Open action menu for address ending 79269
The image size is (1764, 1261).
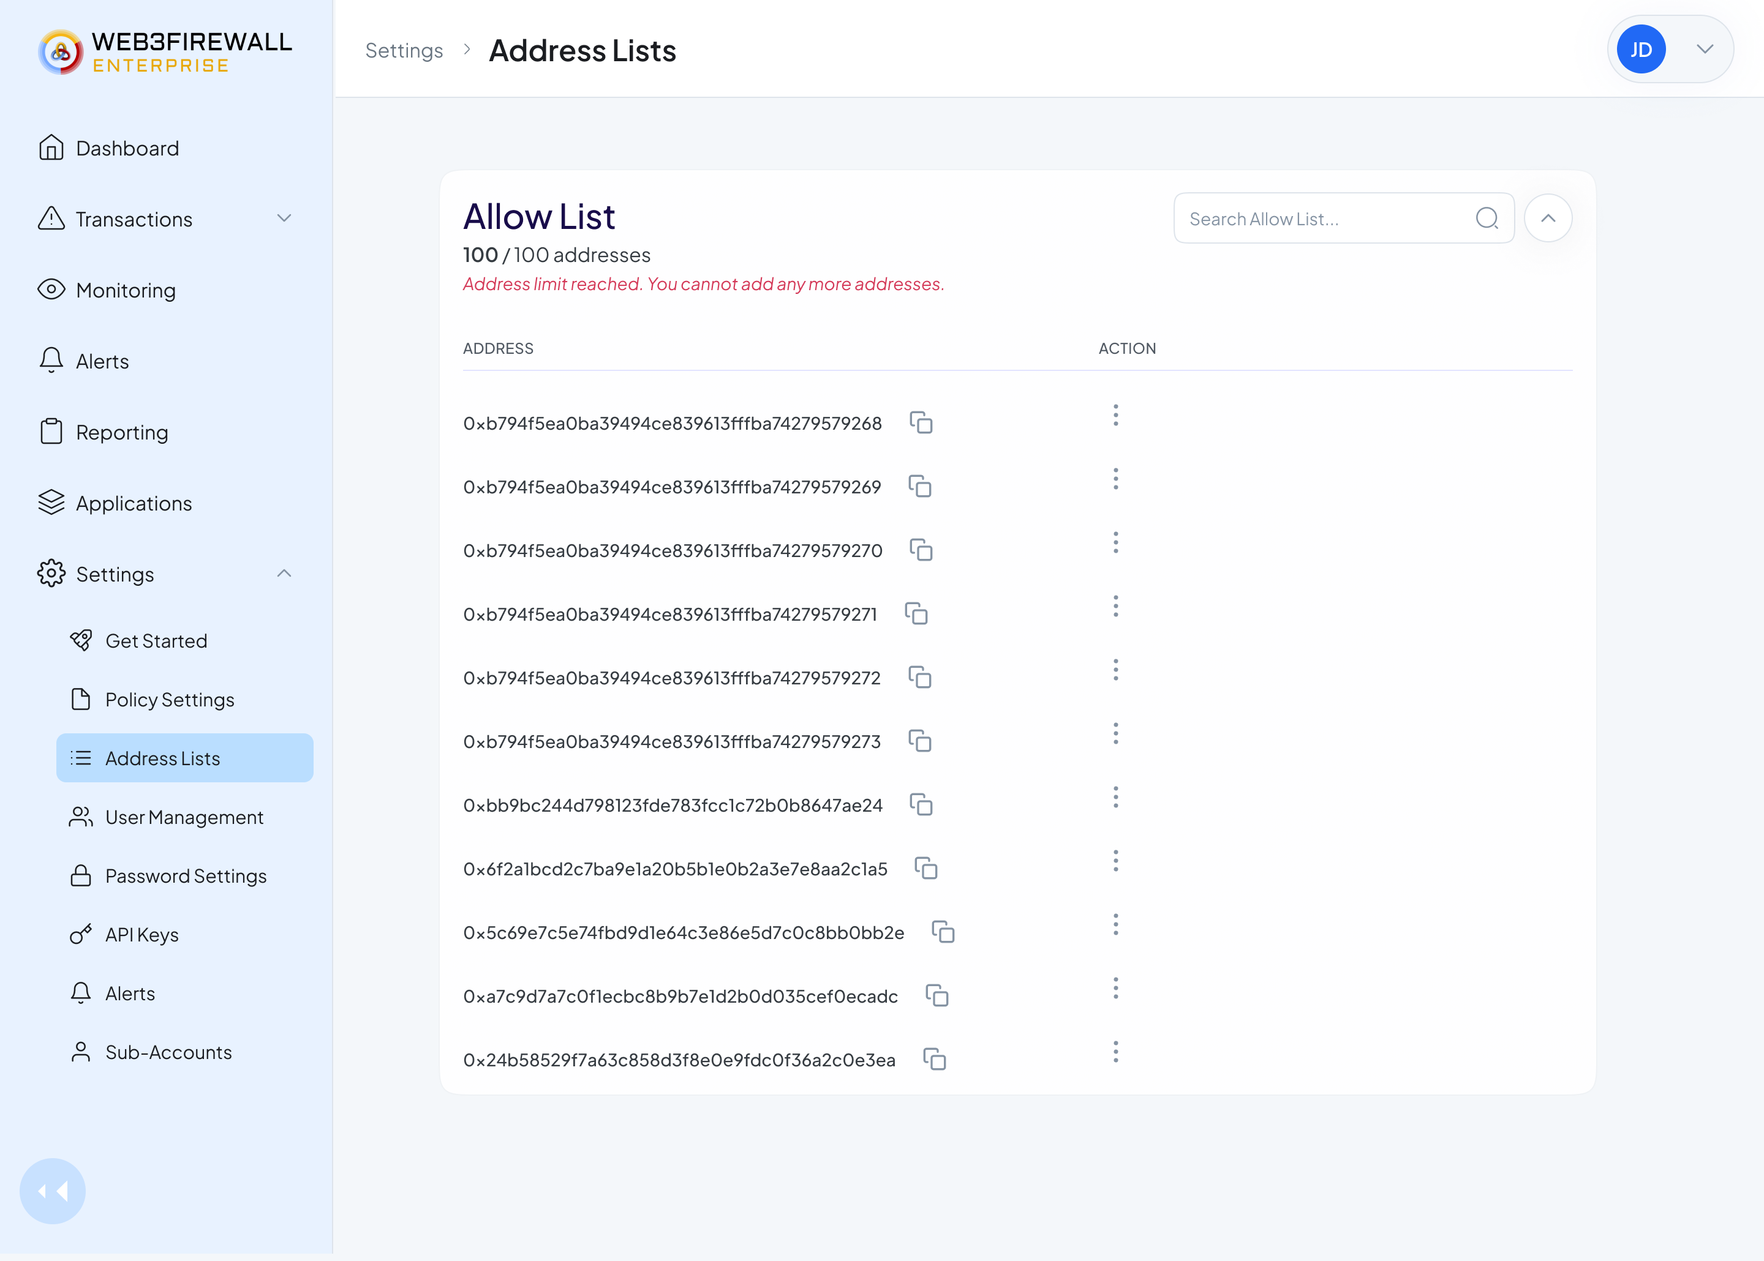(1115, 479)
